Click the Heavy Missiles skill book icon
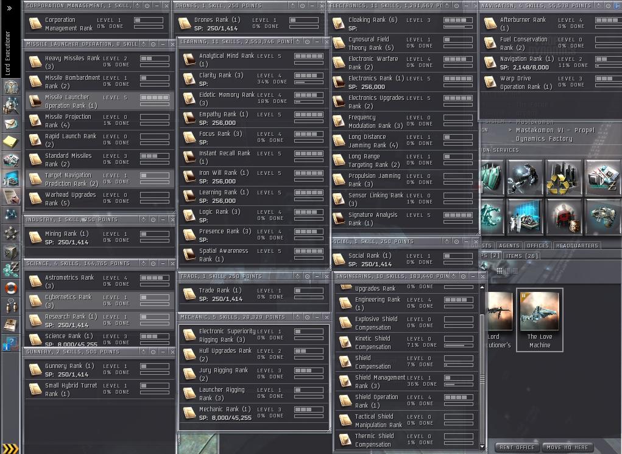The image size is (622, 454). pyautogui.click(x=35, y=62)
